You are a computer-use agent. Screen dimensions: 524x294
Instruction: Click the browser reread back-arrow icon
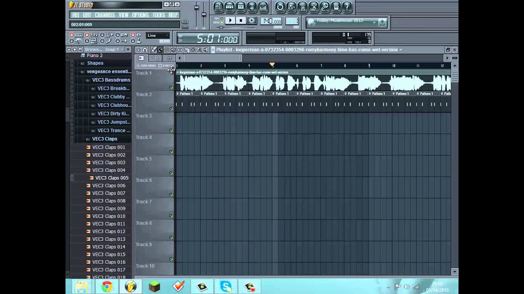pos(80,49)
